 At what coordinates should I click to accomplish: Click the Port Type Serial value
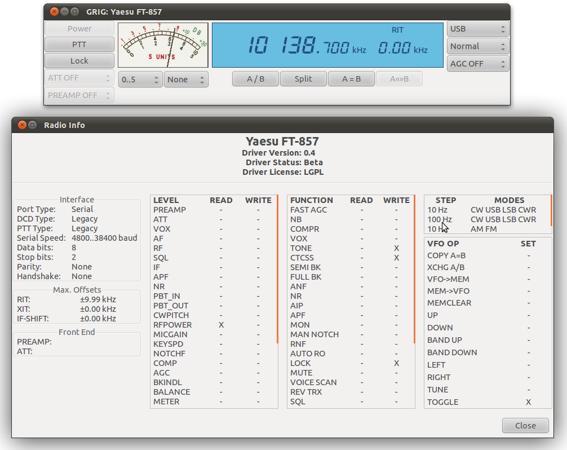(82, 209)
